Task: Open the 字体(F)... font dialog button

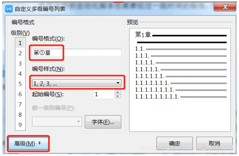Action: 103,122
